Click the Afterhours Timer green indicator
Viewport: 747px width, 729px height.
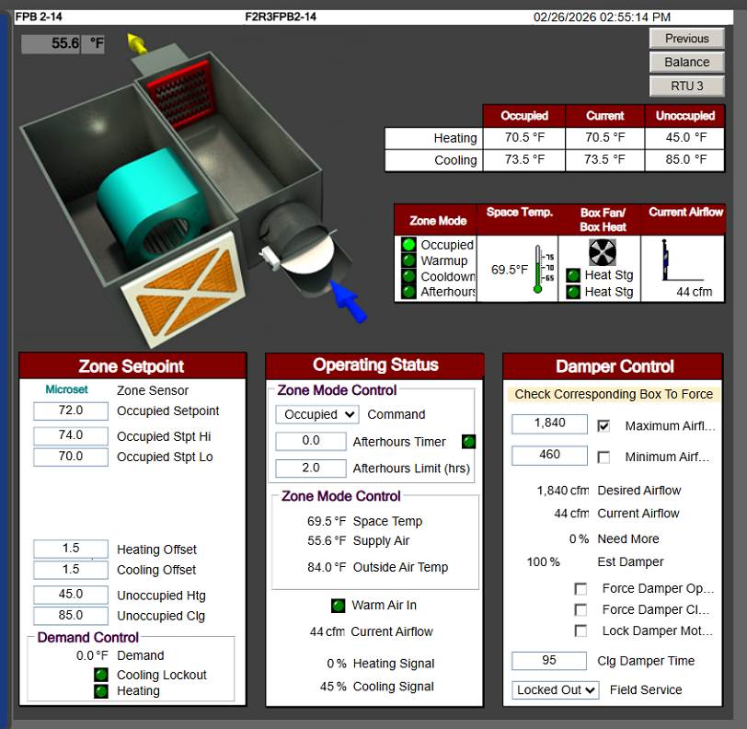468,441
